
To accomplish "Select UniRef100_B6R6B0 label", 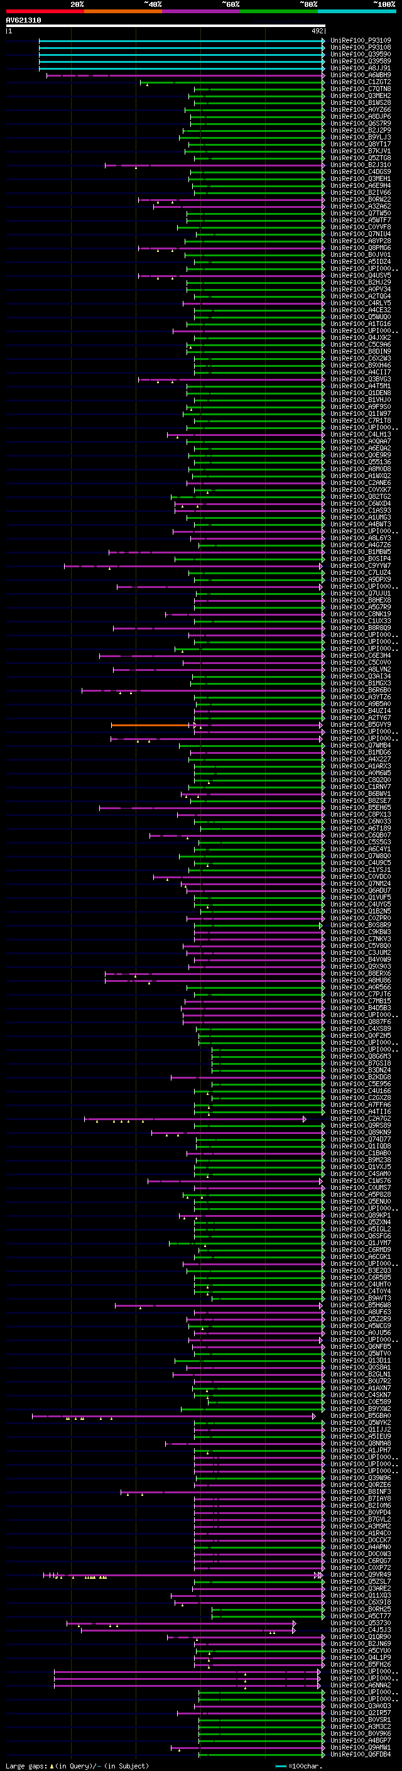I will tap(361, 690).
